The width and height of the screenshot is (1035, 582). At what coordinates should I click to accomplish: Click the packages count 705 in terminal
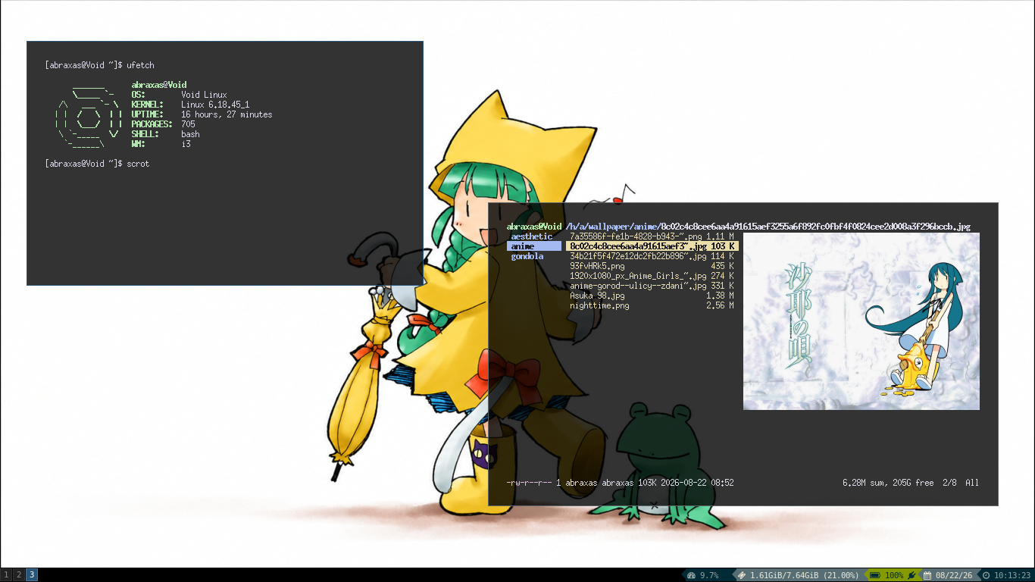point(188,124)
